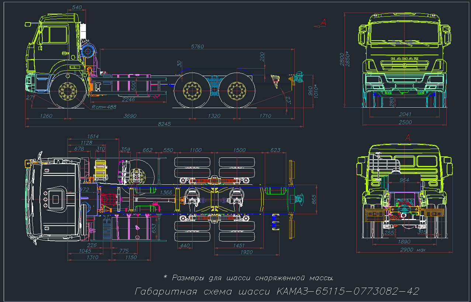This screenshot has width=471, height=302.
Task: Select the rear bogie spacing dimension 1320
Action: (x=214, y=116)
